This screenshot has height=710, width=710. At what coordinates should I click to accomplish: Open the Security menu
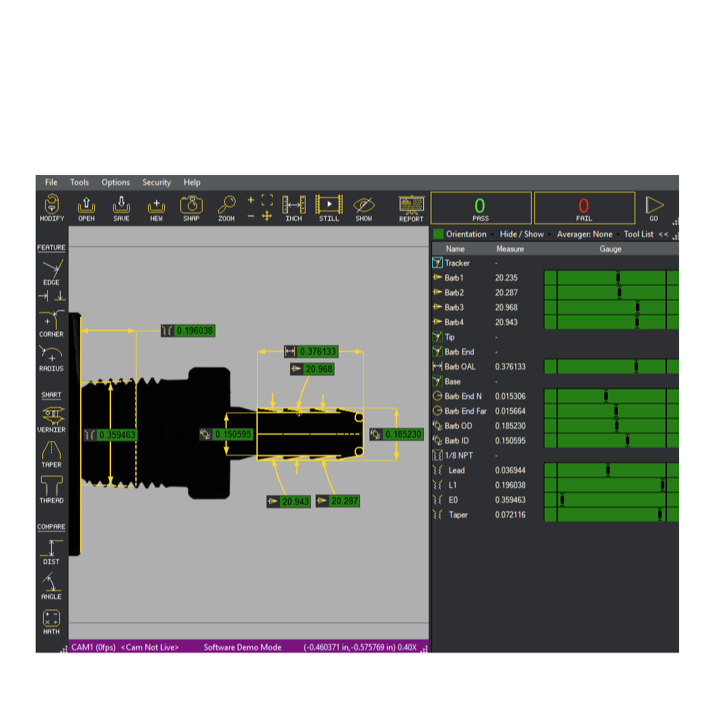156,182
